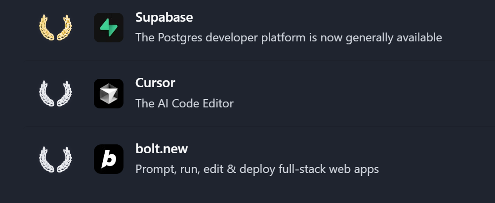Click the right branch of the gold wreath
This screenshot has width=495, height=203.
coord(64,28)
